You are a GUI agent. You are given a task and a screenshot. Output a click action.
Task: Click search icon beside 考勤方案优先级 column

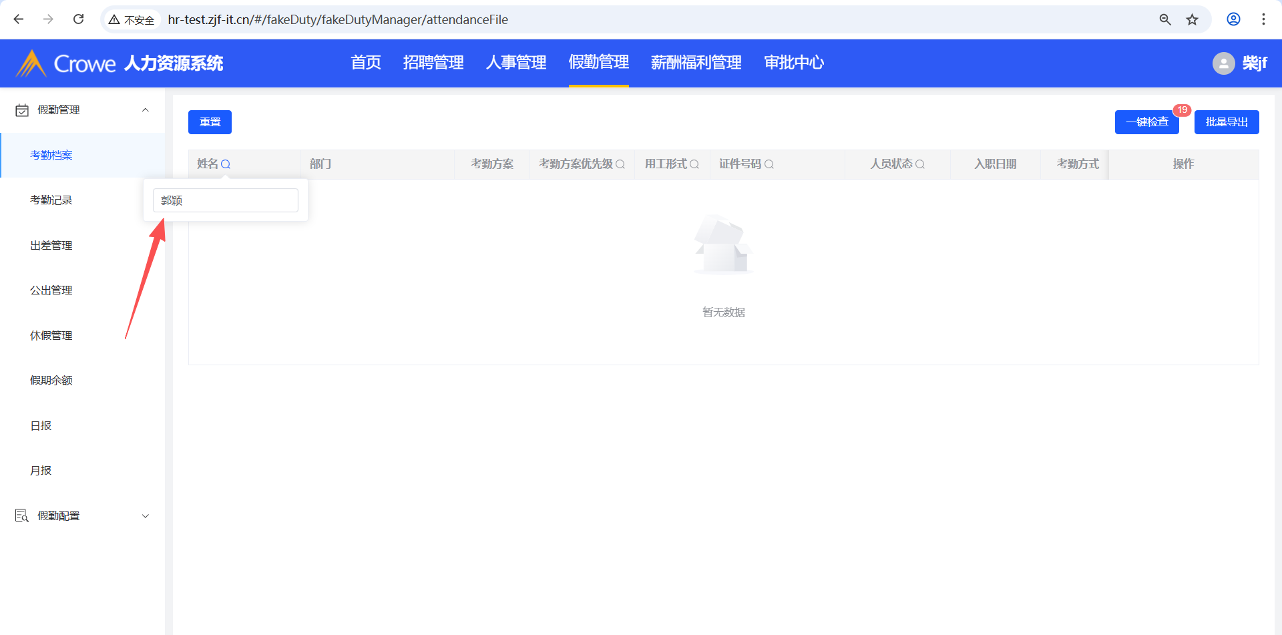pos(620,164)
